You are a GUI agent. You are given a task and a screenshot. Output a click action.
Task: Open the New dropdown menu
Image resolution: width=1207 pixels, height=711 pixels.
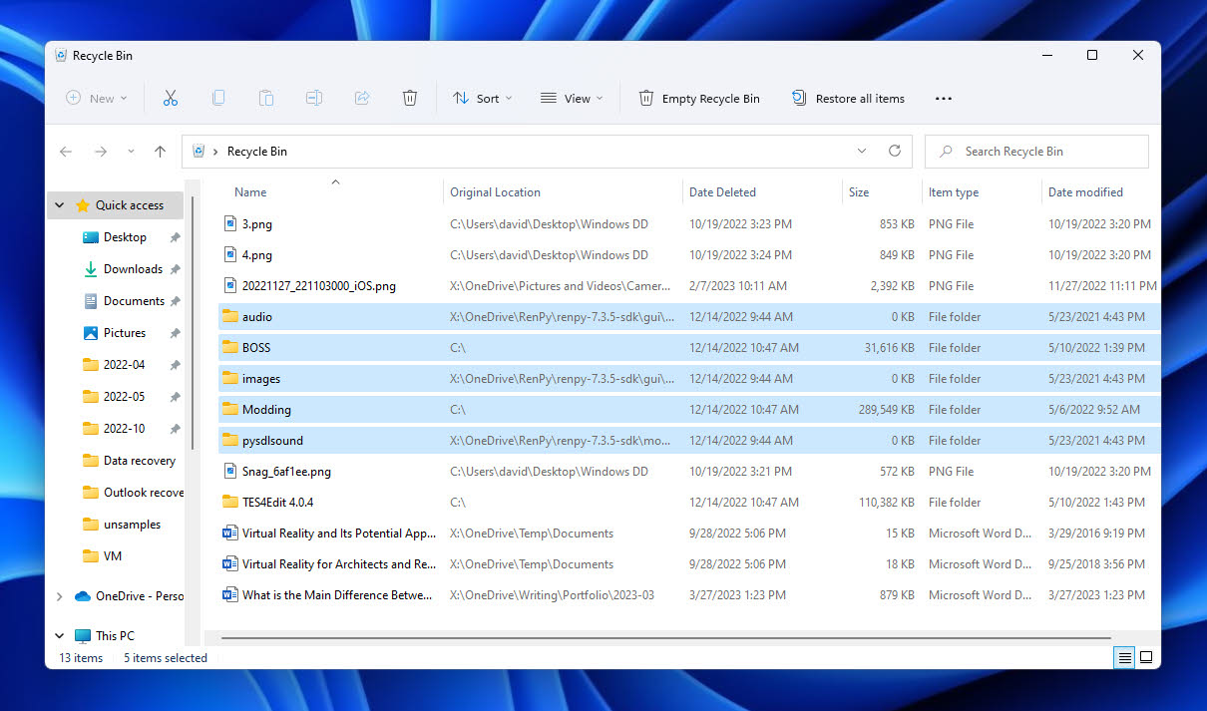click(x=97, y=99)
